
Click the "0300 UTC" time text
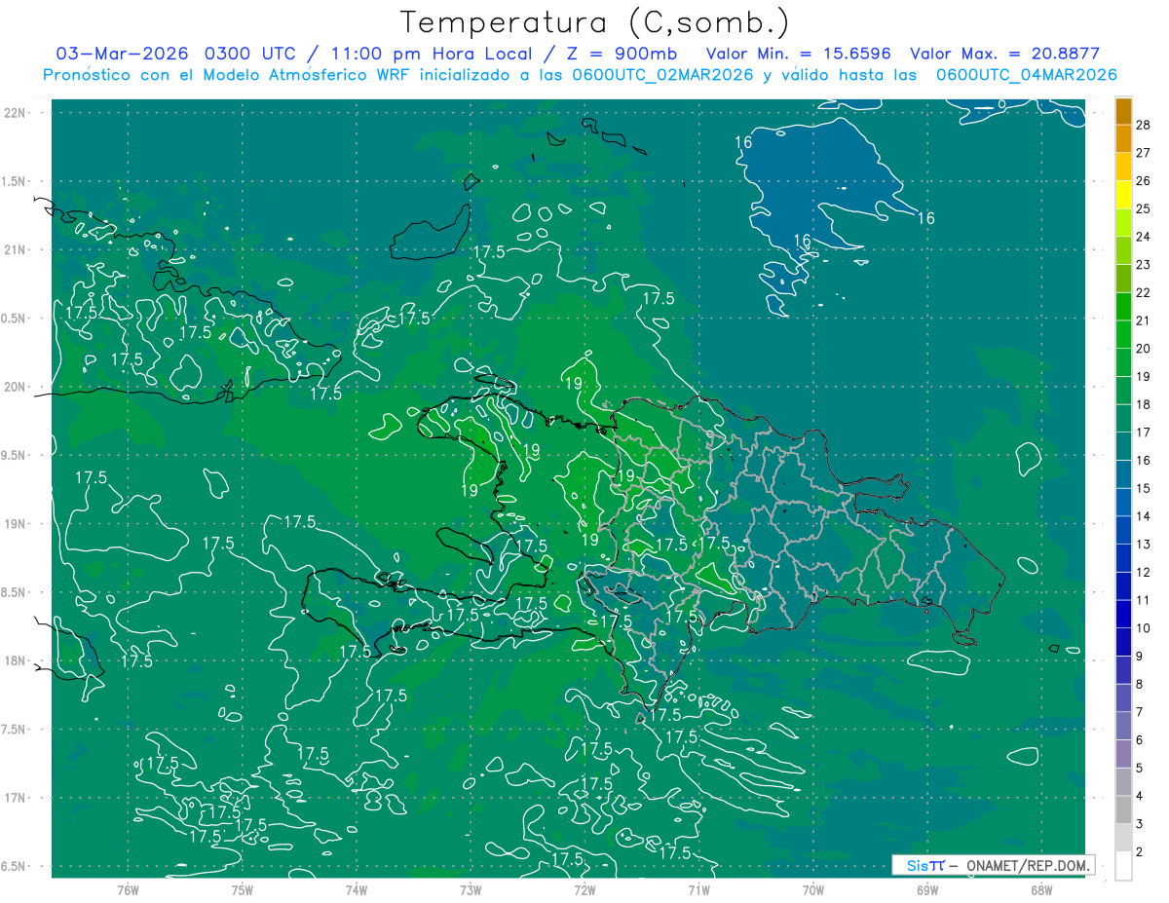248,54
